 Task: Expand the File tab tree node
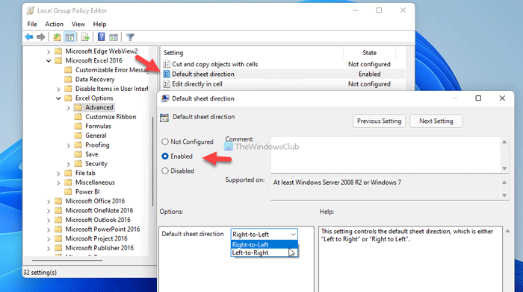click(59, 174)
